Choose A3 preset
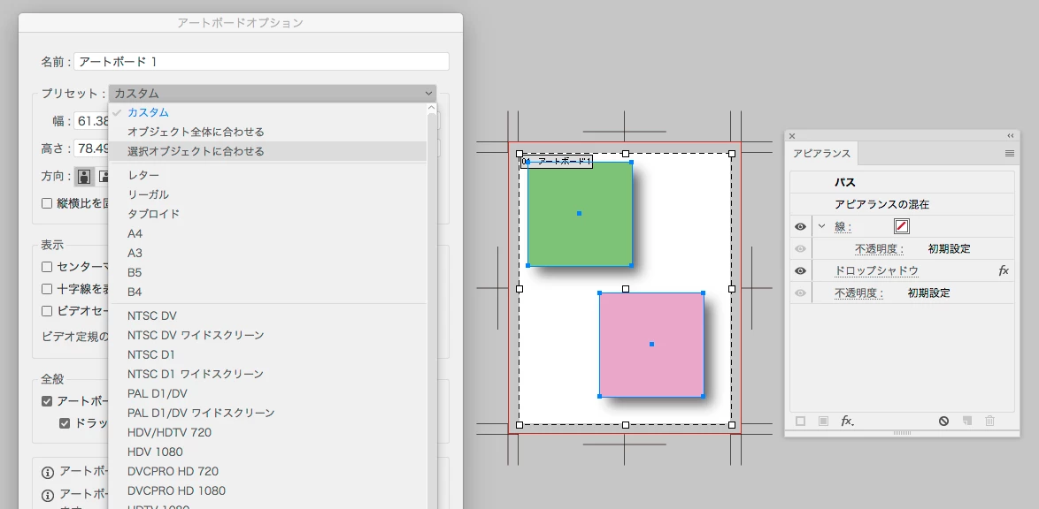 point(267,253)
